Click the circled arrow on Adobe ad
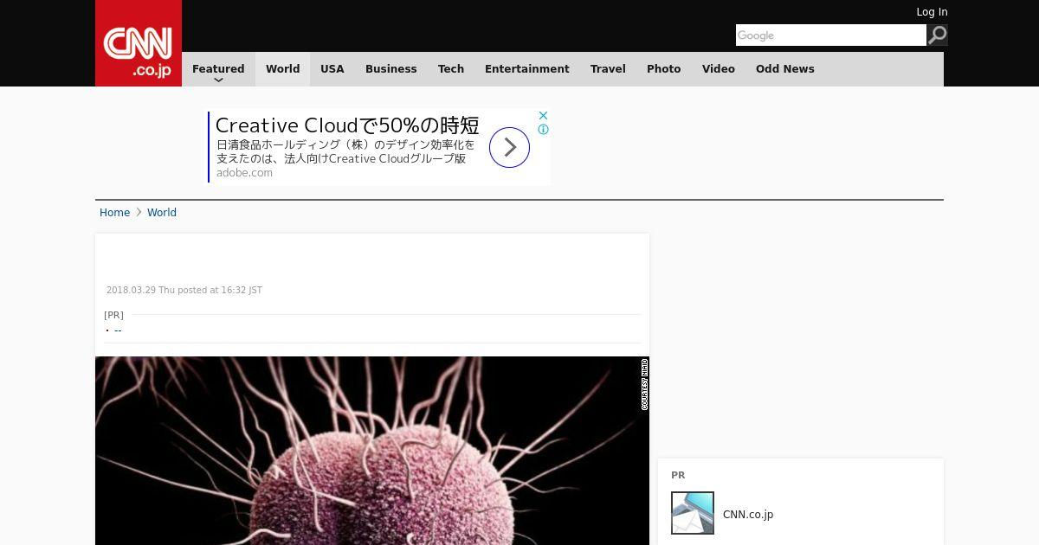Viewport: 1039px width, 545px height. 509,147
